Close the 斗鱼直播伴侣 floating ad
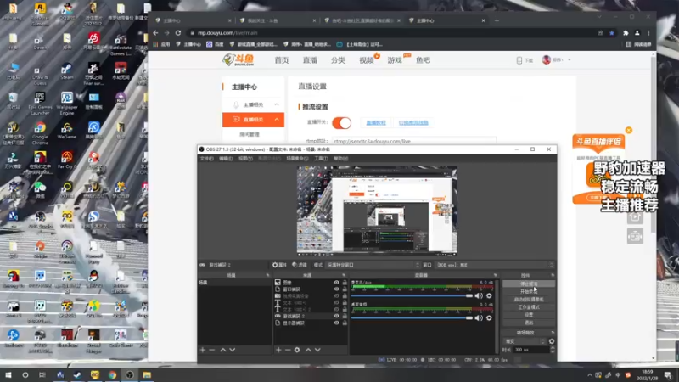 coord(629,130)
